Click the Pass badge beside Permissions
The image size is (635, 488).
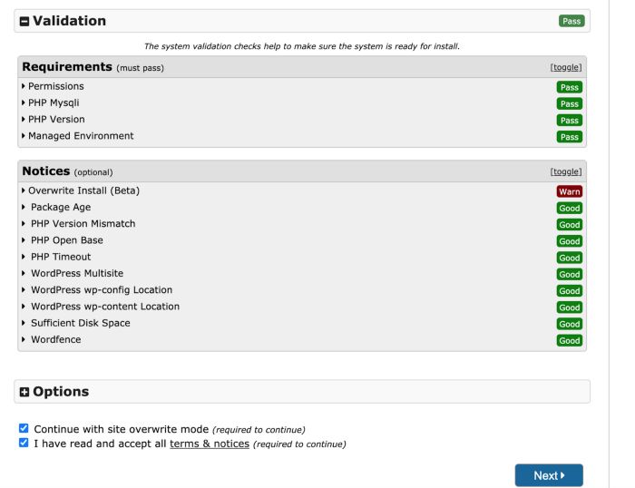click(x=570, y=87)
